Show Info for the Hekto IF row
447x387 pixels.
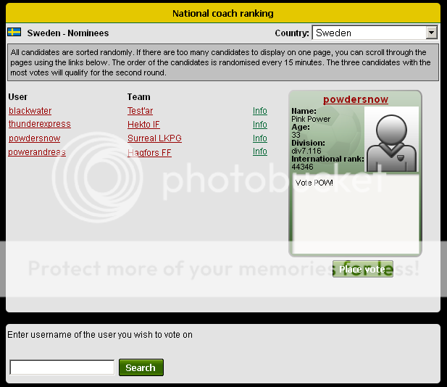pos(259,125)
